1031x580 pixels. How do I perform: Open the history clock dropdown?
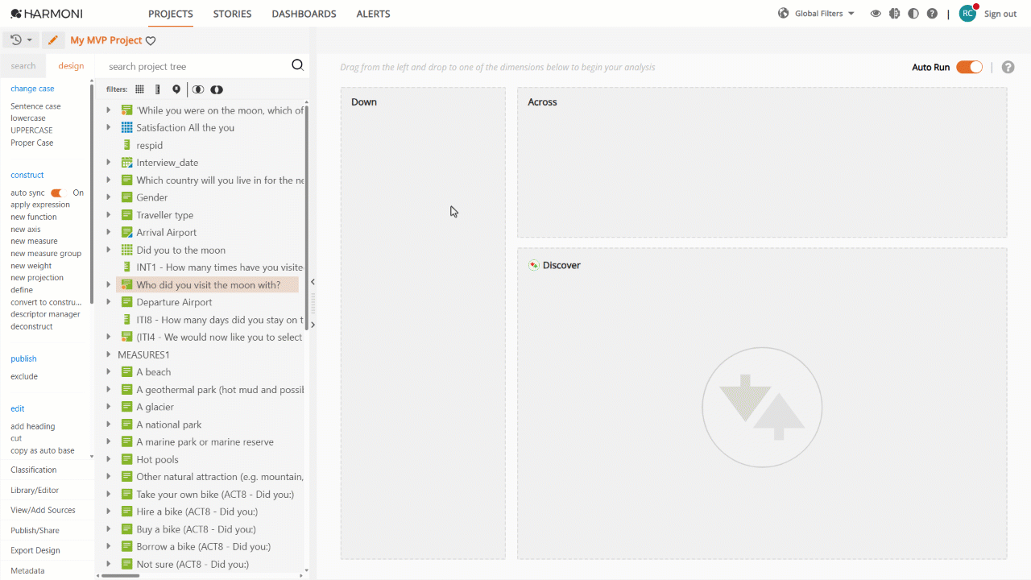pyautogui.click(x=21, y=40)
